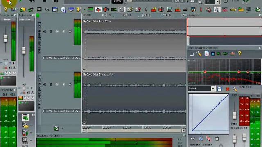The height and width of the screenshot is (147, 262).
Task: Click the open song folder icon
Action: coord(23,9)
